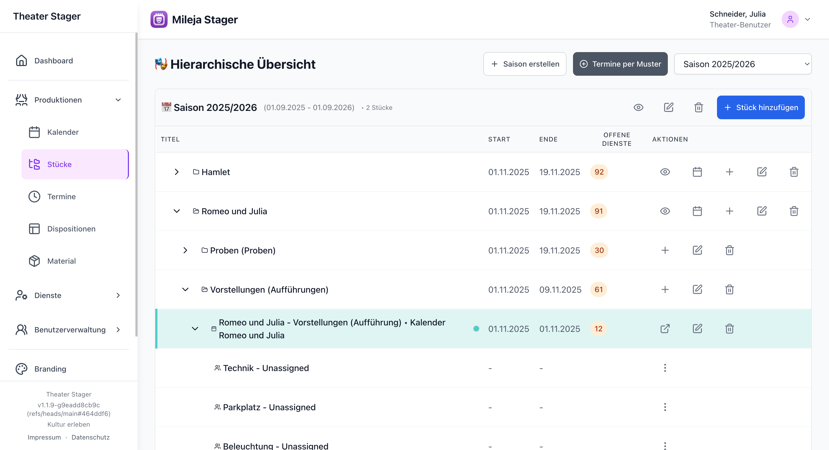This screenshot has width=829, height=450.
Task: Click the calendar icon in Hamlet row
Action: coord(697,172)
